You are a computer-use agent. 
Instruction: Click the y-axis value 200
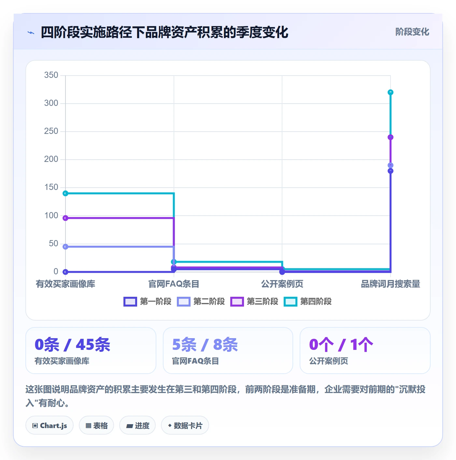51,159
